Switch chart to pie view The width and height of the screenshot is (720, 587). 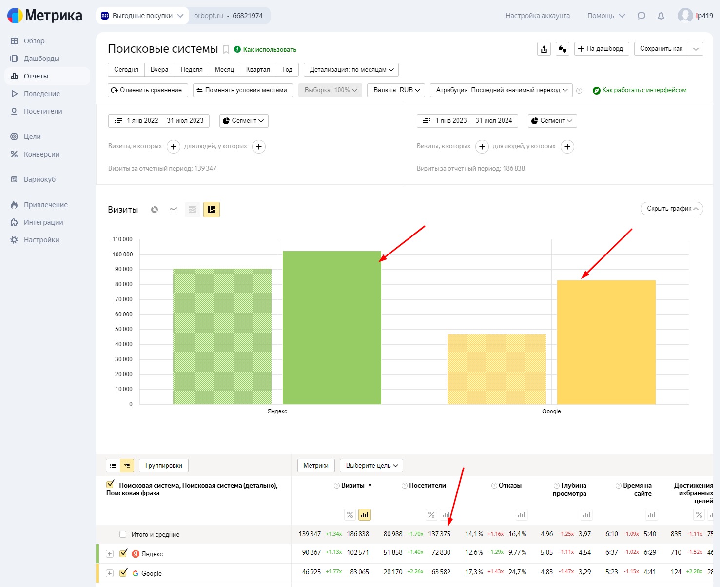tap(155, 210)
